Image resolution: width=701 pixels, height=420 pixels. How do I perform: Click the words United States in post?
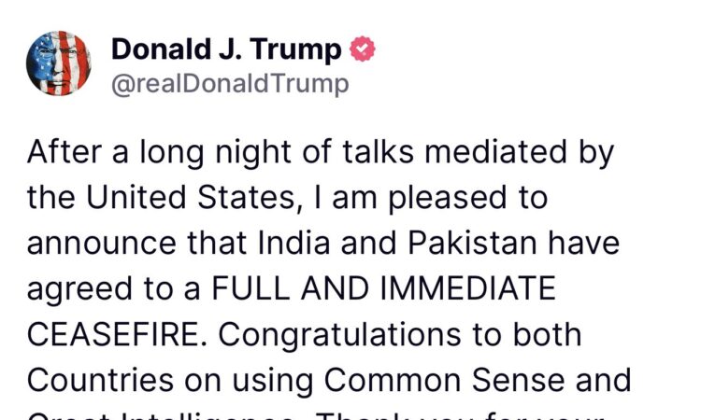192,197
